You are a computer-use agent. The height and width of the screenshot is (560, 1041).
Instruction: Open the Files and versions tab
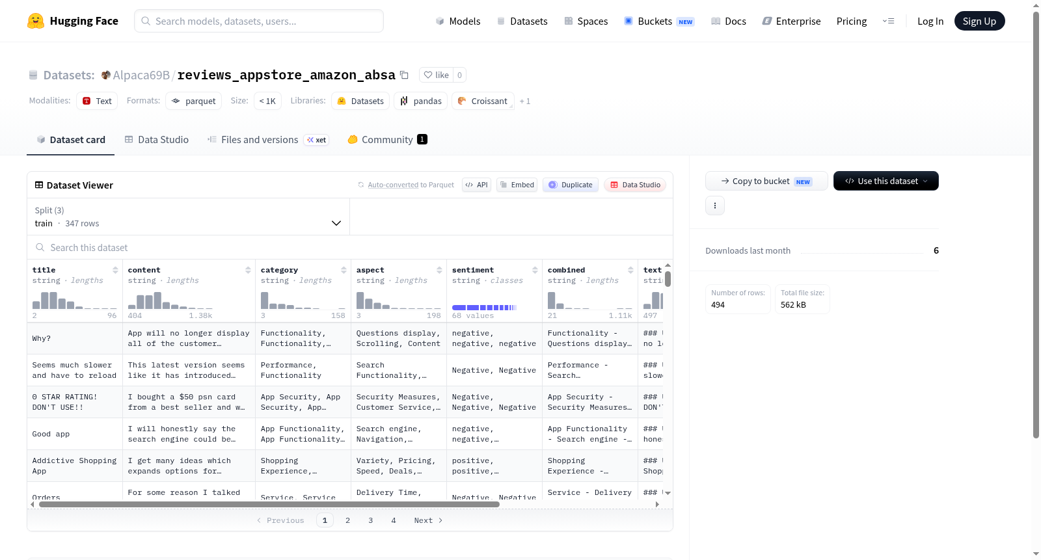click(x=268, y=139)
